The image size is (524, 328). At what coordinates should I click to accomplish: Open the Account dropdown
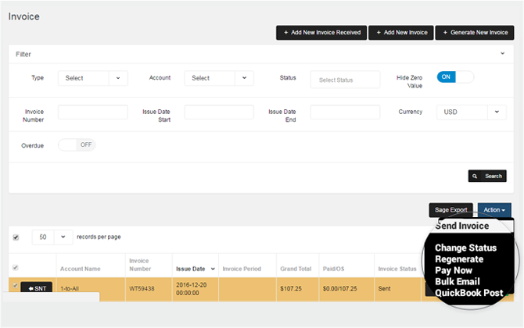pos(219,78)
